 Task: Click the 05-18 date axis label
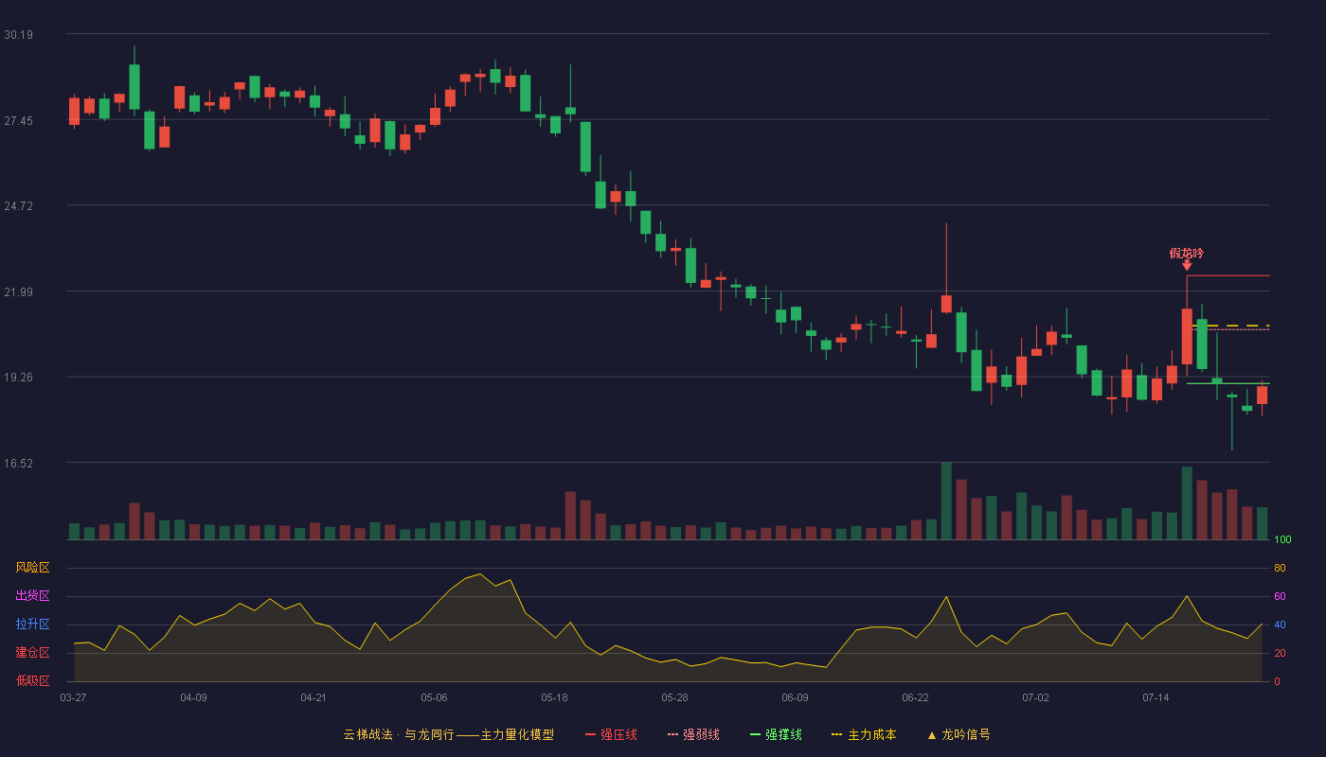(554, 697)
